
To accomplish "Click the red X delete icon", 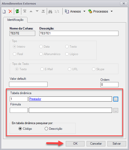I will (x=10, y=11).
